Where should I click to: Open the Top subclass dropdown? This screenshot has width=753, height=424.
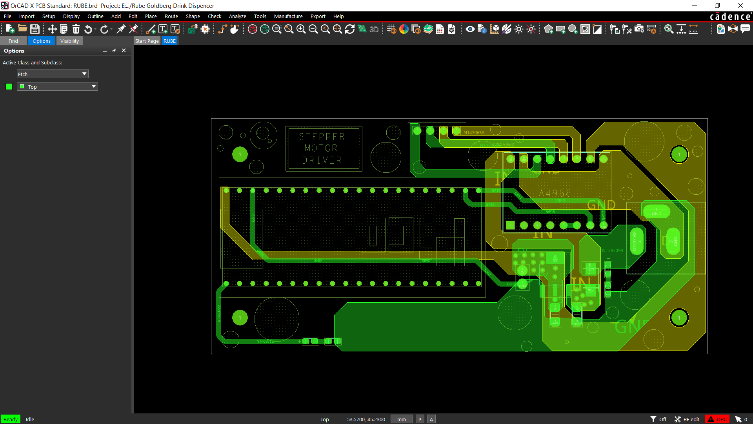coord(57,87)
